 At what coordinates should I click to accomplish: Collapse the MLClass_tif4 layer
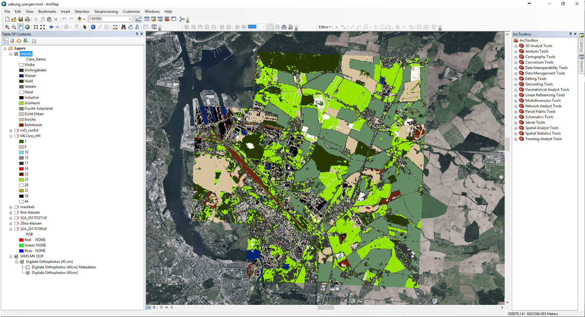(x=11, y=136)
